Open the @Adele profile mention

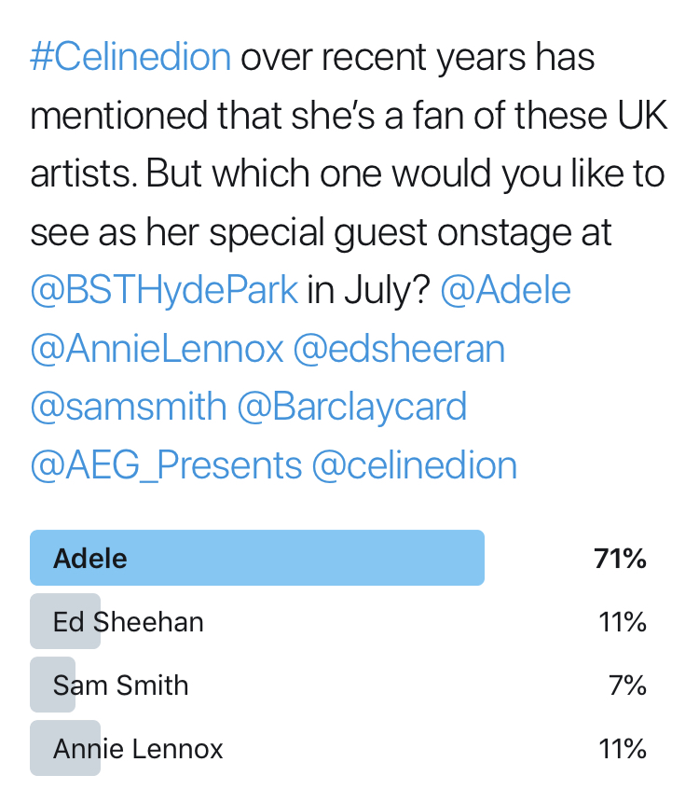point(505,291)
